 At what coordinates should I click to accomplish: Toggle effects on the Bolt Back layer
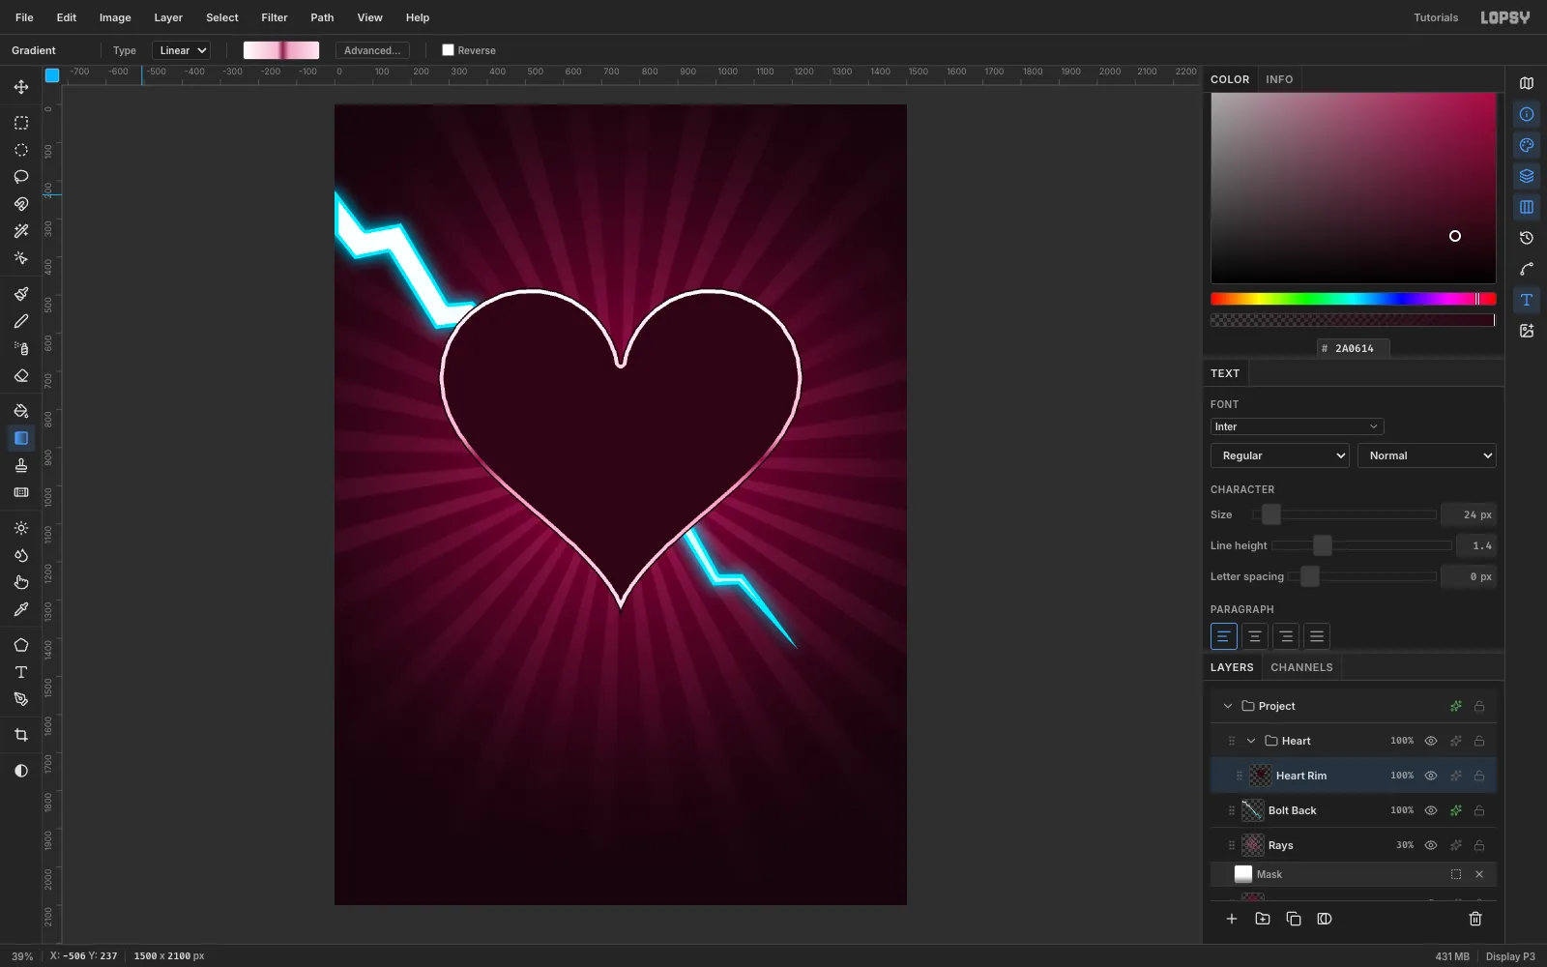tap(1455, 810)
